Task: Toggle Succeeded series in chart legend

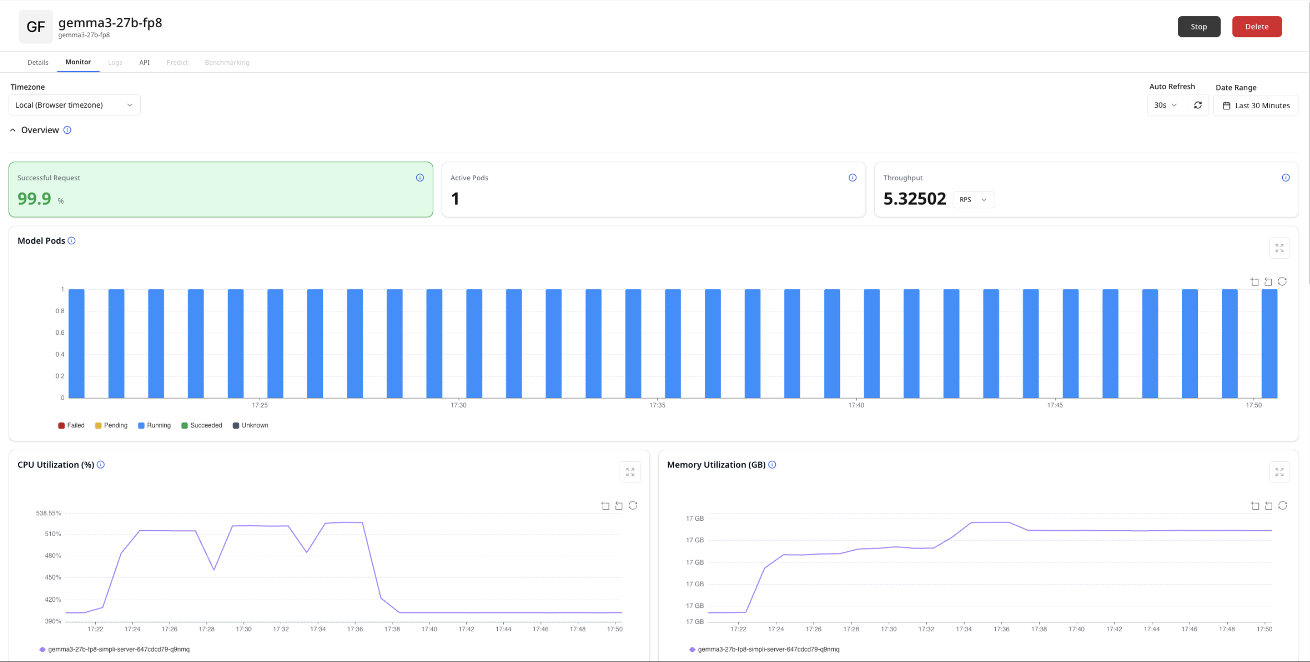Action: (x=201, y=425)
